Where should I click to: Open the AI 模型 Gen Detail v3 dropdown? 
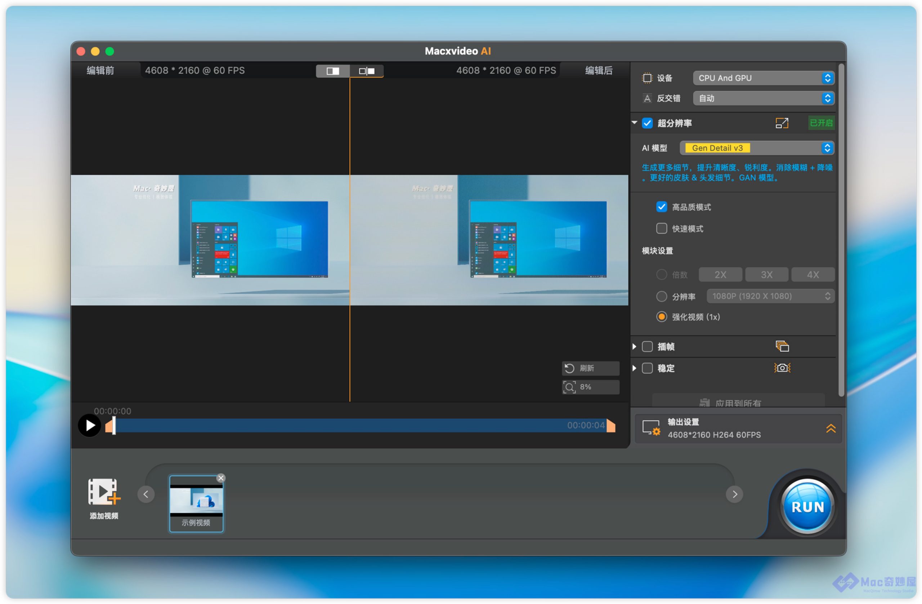pos(757,148)
